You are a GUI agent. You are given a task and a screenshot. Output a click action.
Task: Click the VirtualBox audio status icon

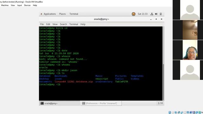(176, 112)
